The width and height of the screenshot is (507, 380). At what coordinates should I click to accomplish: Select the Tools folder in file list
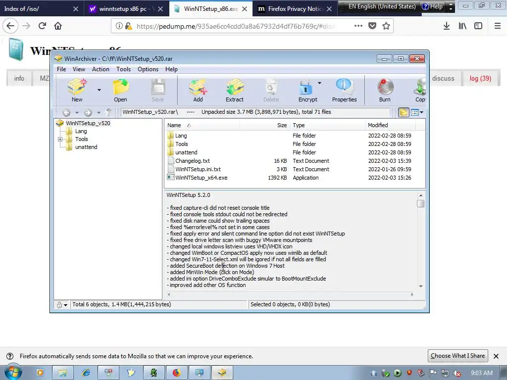coord(181,144)
